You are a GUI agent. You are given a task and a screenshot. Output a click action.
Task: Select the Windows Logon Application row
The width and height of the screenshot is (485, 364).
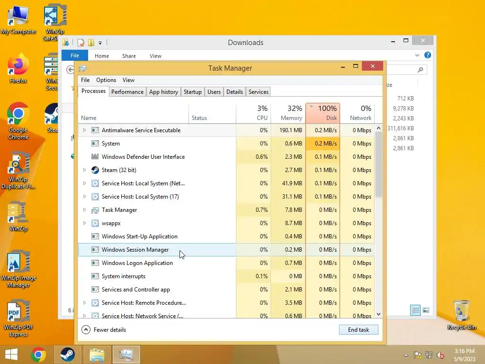pyautogui.click(x=226, y=263)
